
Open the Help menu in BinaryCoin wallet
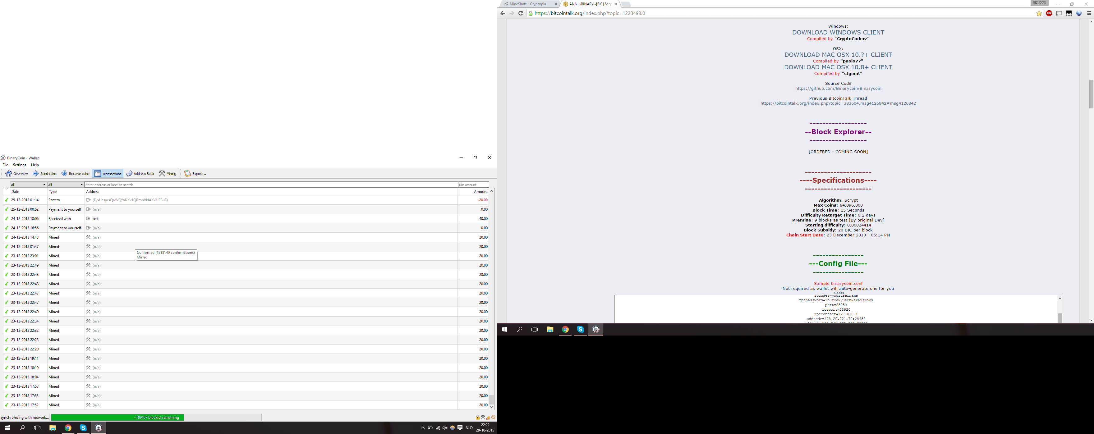tap(35, 165)
